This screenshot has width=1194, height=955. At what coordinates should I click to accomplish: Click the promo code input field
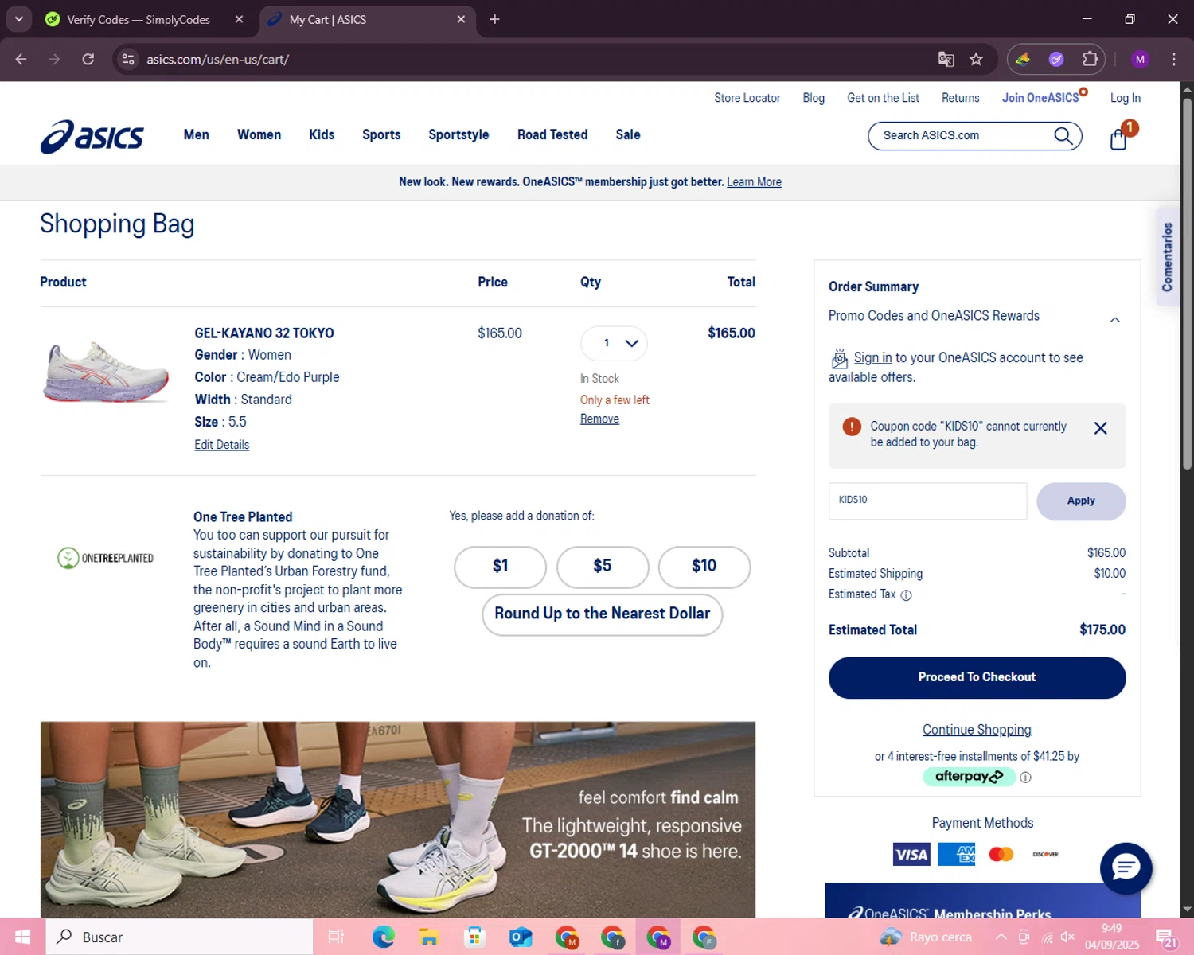click(x=927, y=501)
